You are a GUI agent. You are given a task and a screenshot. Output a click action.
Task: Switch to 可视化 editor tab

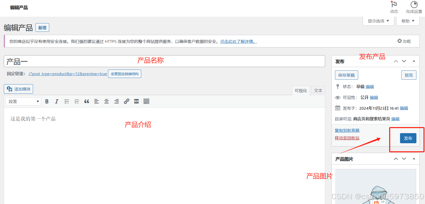(301, 91)
